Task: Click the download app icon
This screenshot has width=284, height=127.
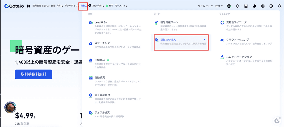Action: [246, 6]
